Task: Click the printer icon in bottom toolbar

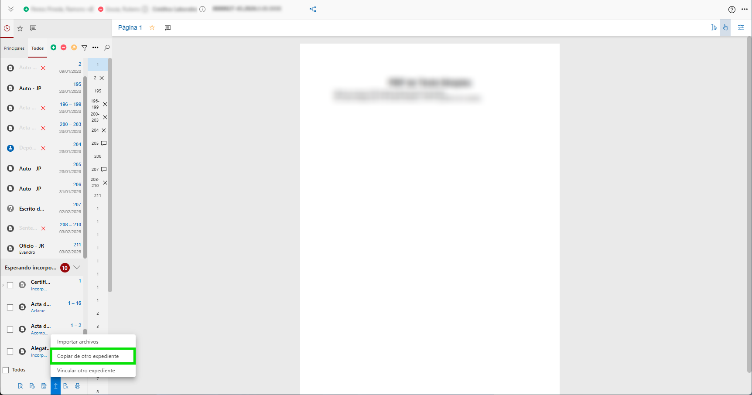Action: (x=78, y=386)
